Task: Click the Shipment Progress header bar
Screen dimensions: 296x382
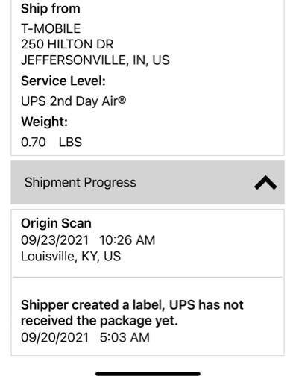Action: click(148, 183)
